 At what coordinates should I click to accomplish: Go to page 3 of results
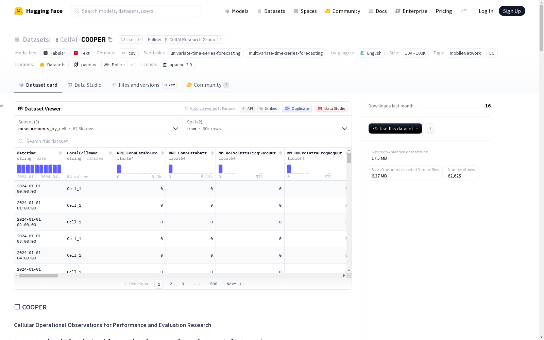point(183,284)
